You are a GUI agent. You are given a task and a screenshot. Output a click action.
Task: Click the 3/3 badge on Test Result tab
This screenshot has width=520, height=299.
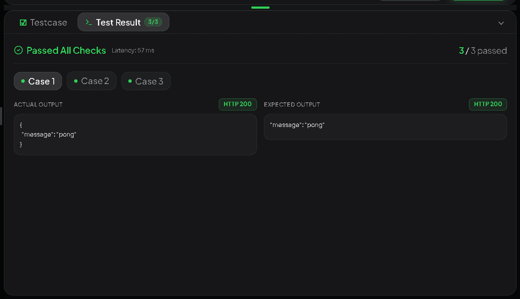[x=153, y=22]
